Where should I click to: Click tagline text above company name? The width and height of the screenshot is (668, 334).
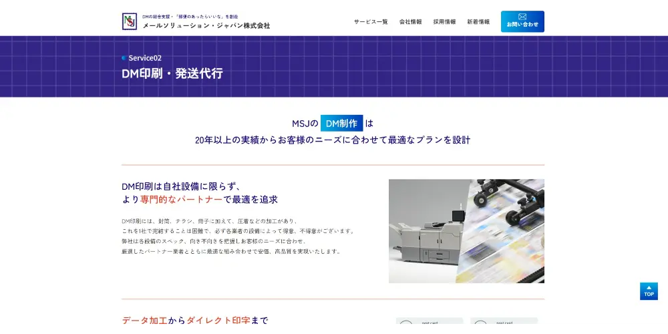190,16
